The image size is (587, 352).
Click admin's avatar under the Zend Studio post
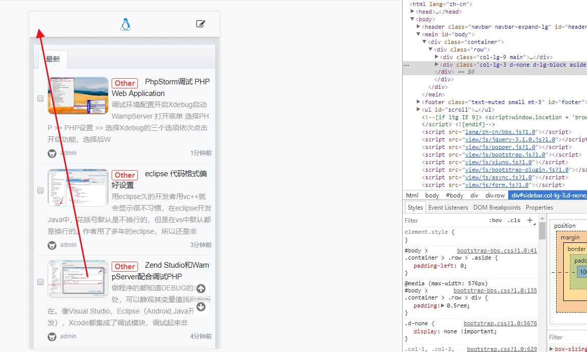click(x=52, y=337)
